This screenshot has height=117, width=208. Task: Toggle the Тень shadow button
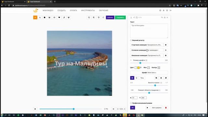coord(142,78)
